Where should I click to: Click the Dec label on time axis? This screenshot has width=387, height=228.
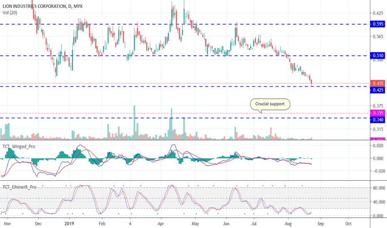point(38,223)
